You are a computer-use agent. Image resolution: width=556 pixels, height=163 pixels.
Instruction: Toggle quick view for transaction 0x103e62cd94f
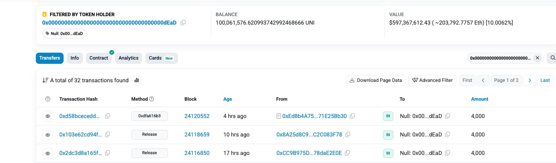pyautogui.click(x=48, y=135)
